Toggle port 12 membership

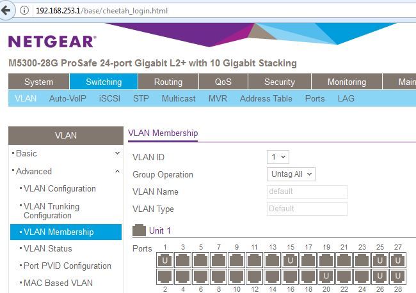click(255, 276)
